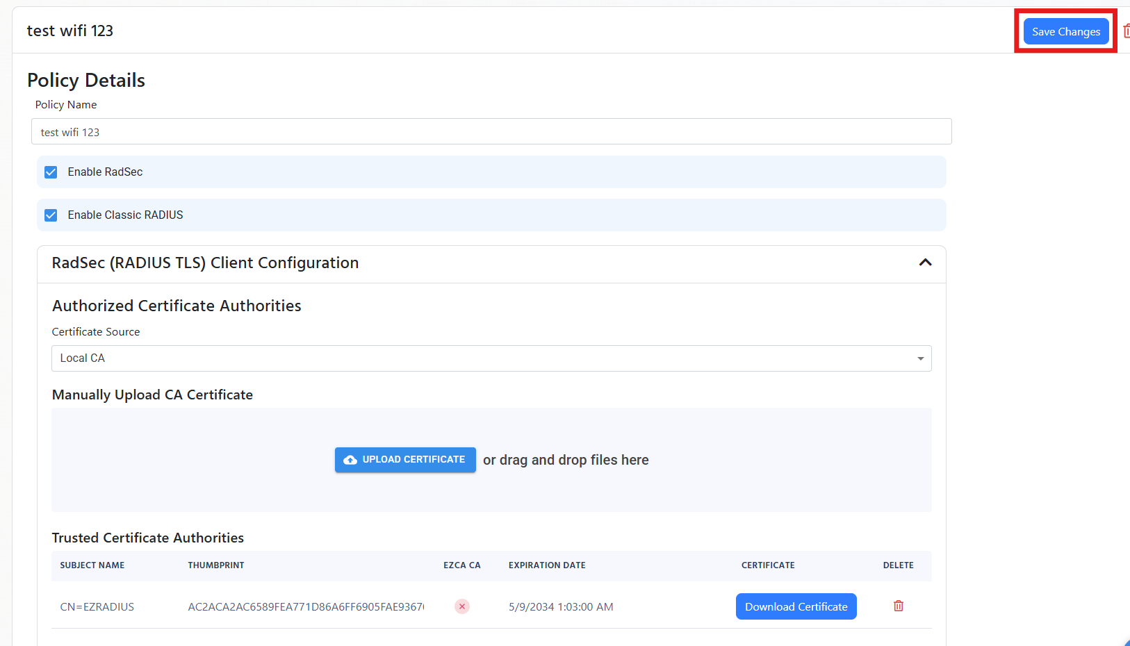Click the red X icon under EZCA CA
1130x646 pixels.
[x=462, y=606]
